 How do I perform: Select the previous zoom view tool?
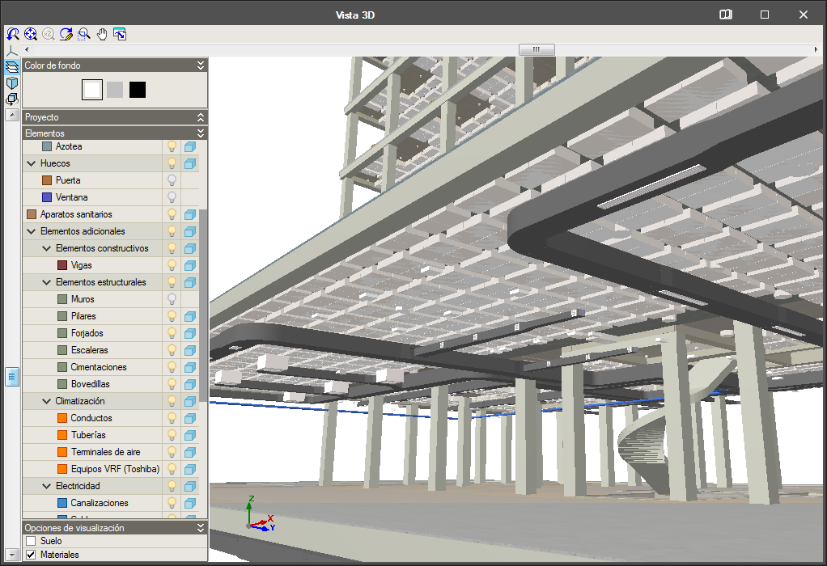13,34
